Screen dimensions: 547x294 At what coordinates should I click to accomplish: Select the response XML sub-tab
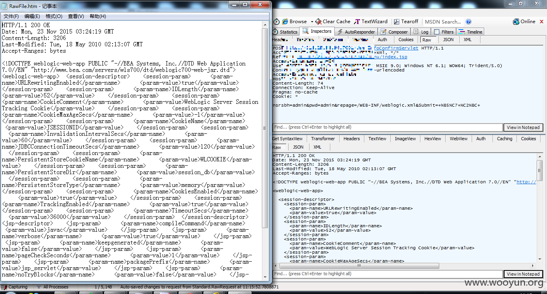coord(317,147)
